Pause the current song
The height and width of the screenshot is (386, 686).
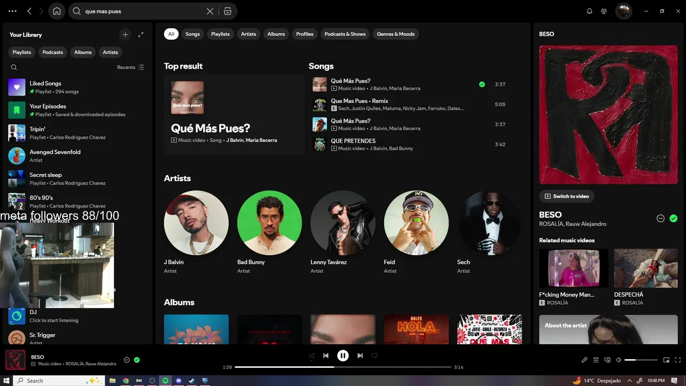[343, 355]
